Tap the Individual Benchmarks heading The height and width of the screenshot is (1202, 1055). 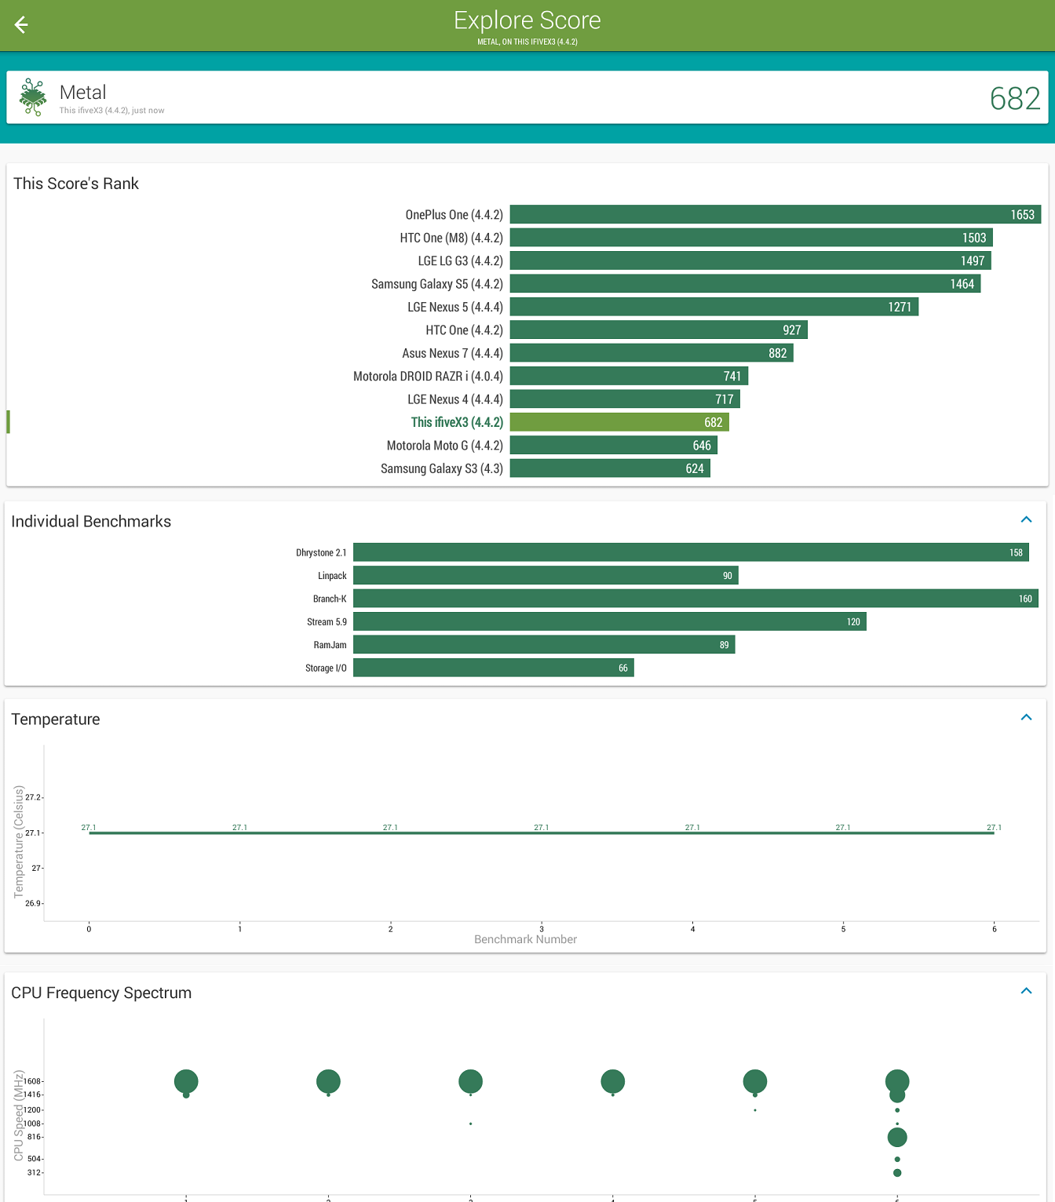click(91, 522)
